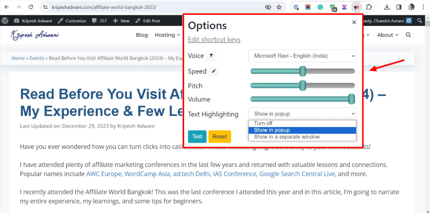This screenshot has width=430, height=213.
Task: Open the Google Search Central Live link
Action: click(297, 174)
